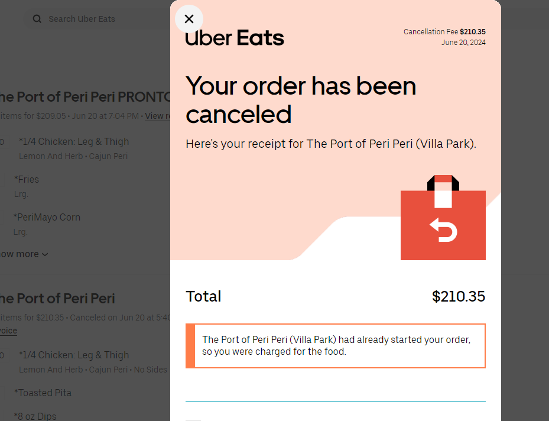Select the 8 oz Dips item

pyautogui.click(x=37, y=416)
